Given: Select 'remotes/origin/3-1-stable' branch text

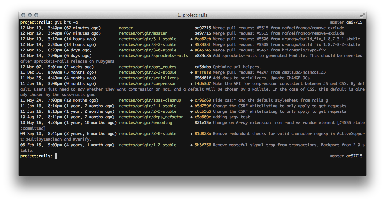Looking at the screenshot, I should [148, 39].
